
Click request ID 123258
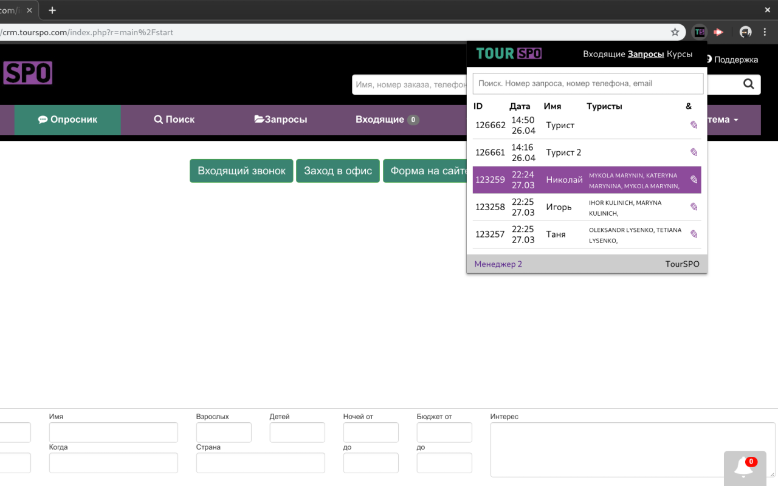pyautogui.click(x=491, y=207)
